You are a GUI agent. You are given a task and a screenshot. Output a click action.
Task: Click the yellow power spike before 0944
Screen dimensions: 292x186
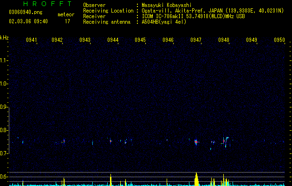[x=110, y=180]
